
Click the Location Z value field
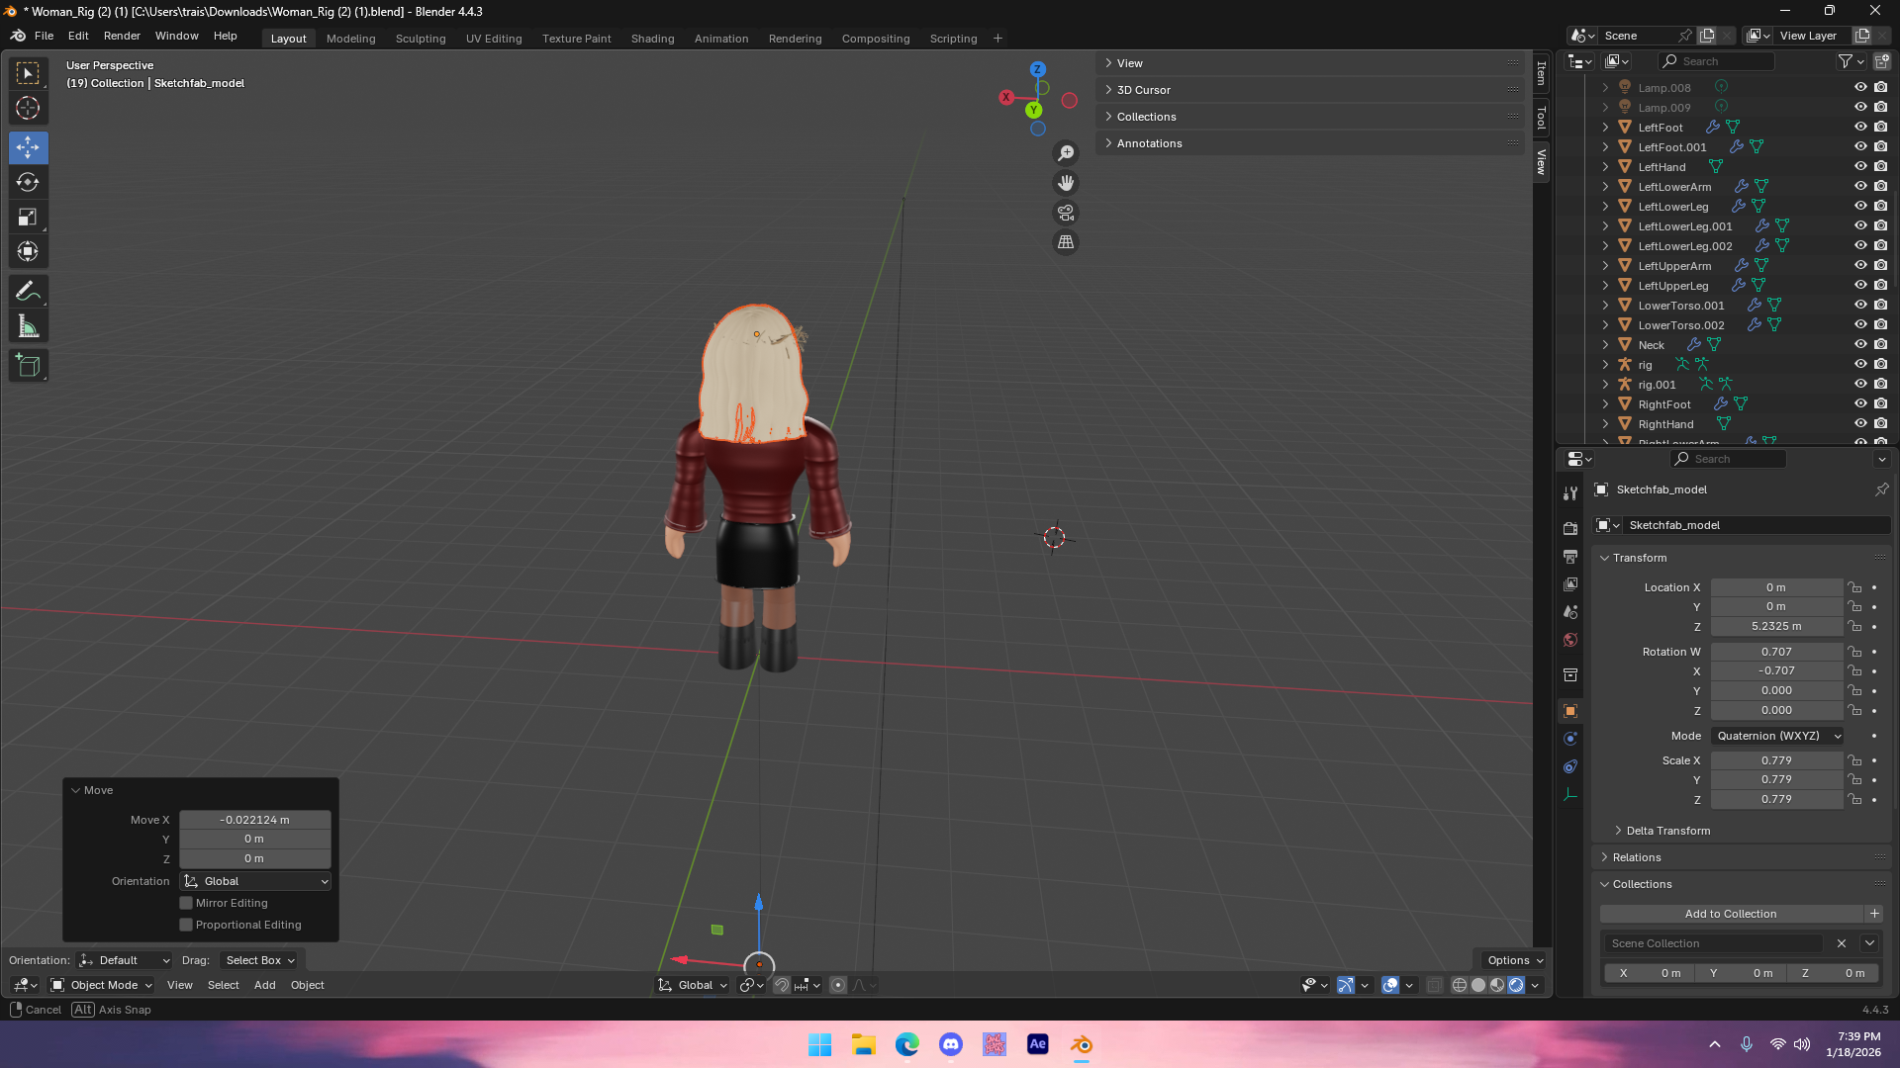1775,626
